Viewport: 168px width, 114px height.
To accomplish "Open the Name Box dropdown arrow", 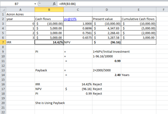I will click(35, 4).
